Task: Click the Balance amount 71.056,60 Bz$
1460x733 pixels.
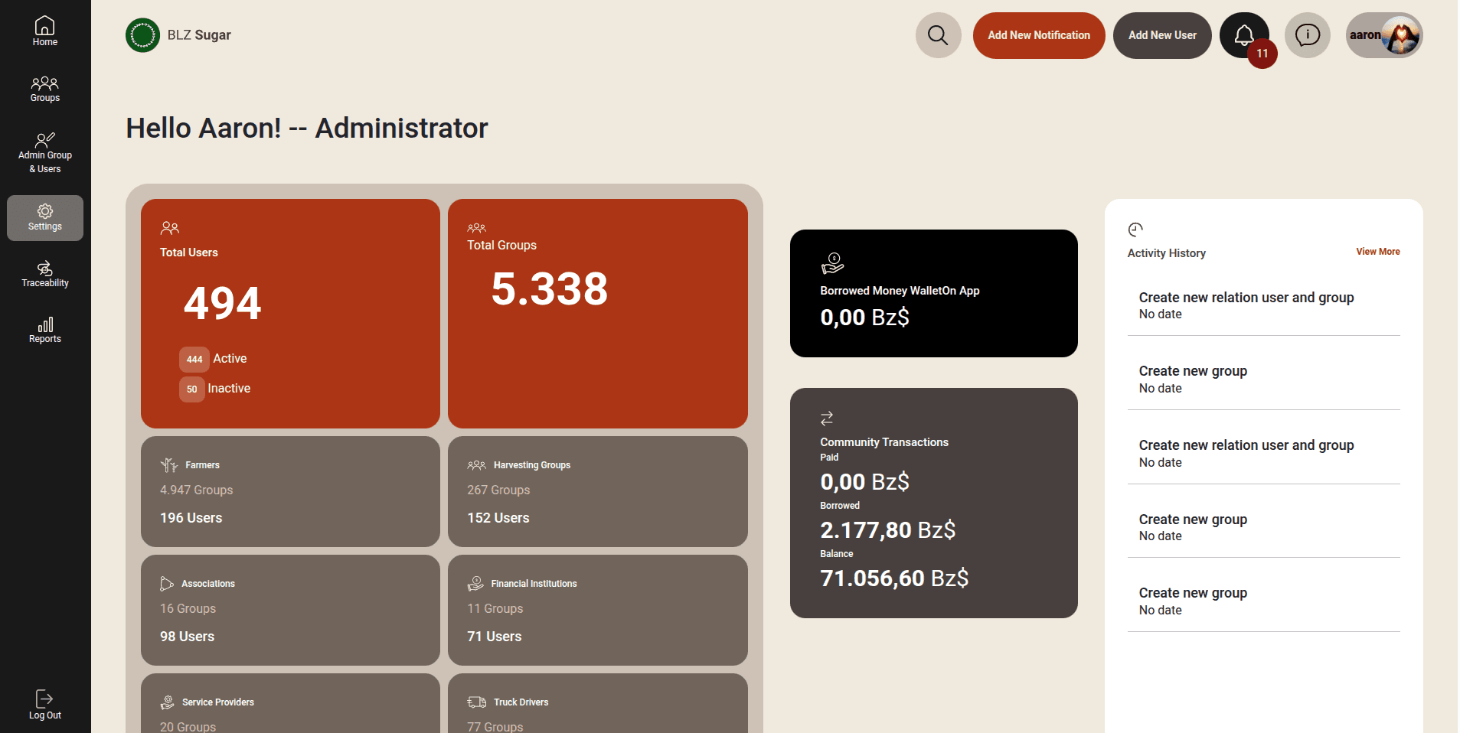Action: (894, 578)
